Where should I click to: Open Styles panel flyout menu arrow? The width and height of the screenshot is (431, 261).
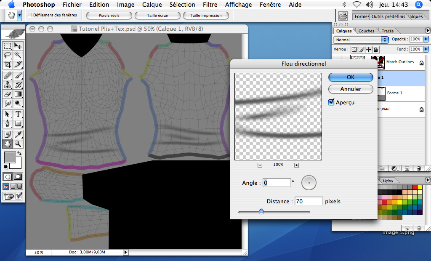click(428, 180)
